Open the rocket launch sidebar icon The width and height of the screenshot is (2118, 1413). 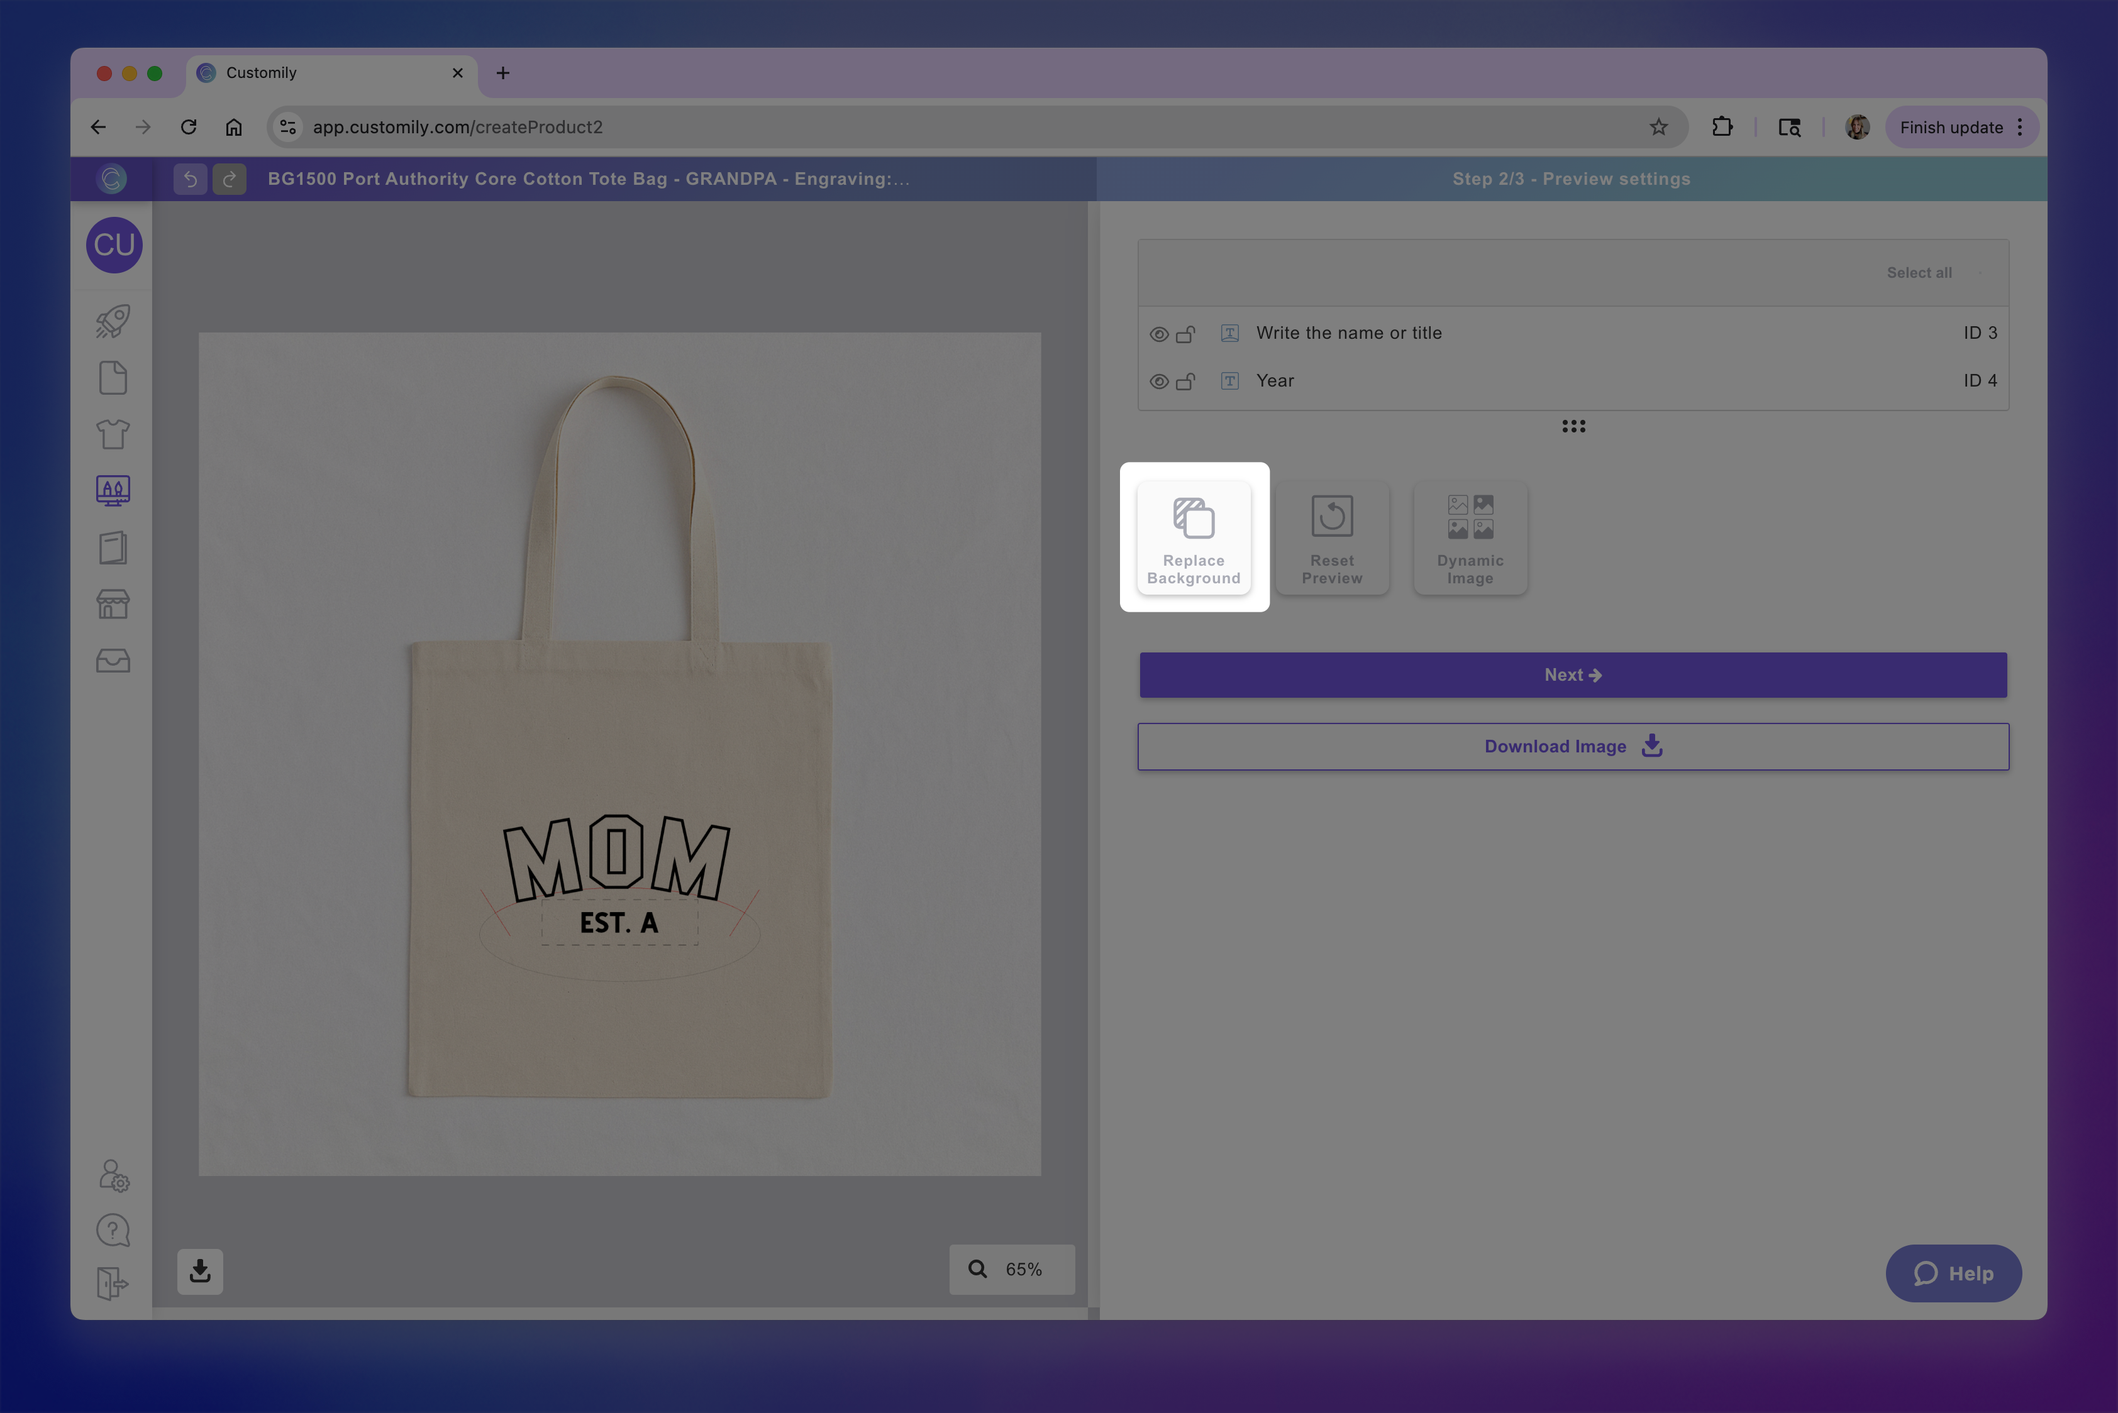click(113, 322)
